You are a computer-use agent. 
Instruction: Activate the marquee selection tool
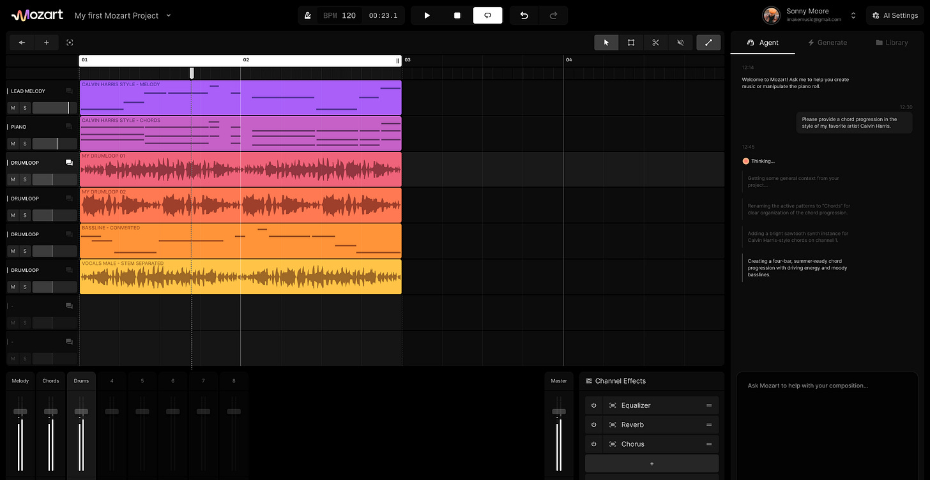(x=630, y=42)
